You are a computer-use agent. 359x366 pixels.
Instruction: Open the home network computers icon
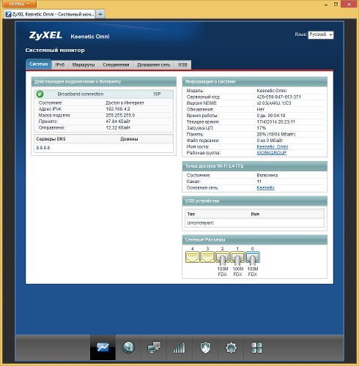click(x=154, y=347)
